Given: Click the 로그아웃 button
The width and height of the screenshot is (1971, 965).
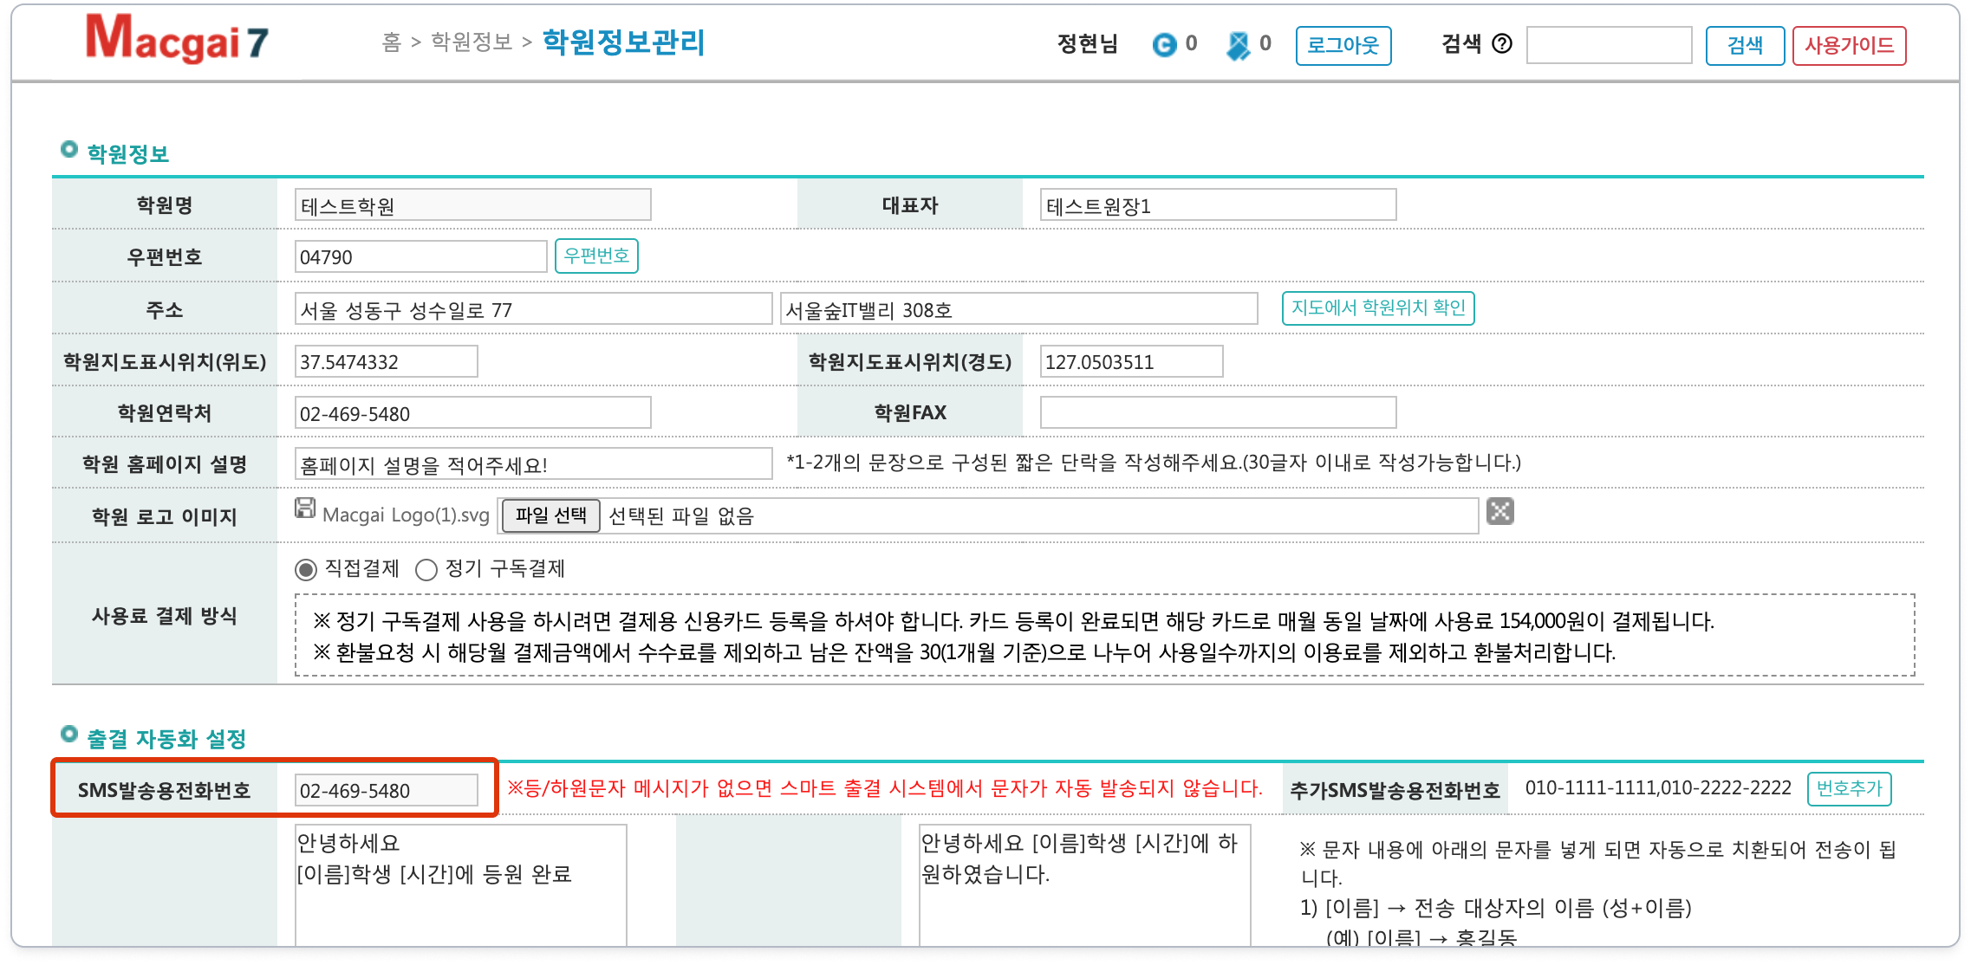Looking at the screenshot, I should [x=1343, y=46].
